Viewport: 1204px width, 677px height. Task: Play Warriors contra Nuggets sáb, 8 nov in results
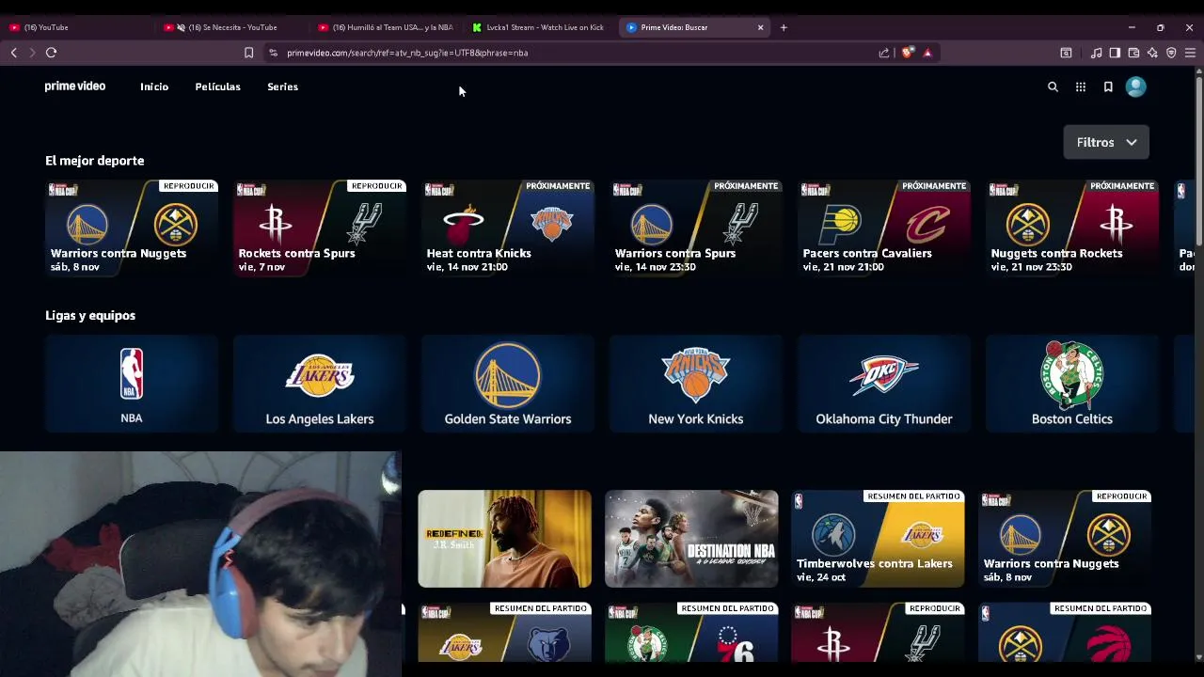(x=1065, y=539)
